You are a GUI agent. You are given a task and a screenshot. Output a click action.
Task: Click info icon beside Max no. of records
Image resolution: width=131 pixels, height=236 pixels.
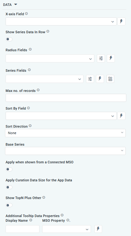click(38, 90)
